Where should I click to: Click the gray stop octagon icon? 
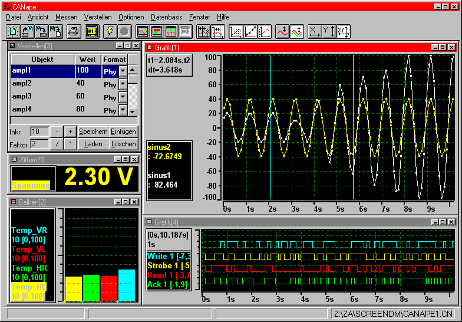coord(125,31)
